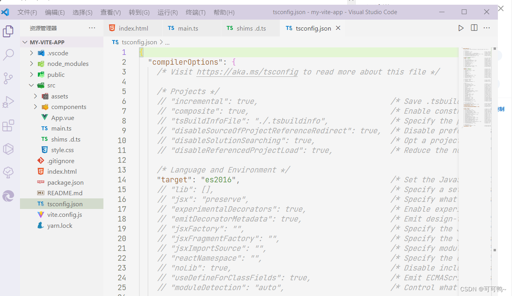Open Source Control view
512x296 pixels.
[x=8, y=78]
